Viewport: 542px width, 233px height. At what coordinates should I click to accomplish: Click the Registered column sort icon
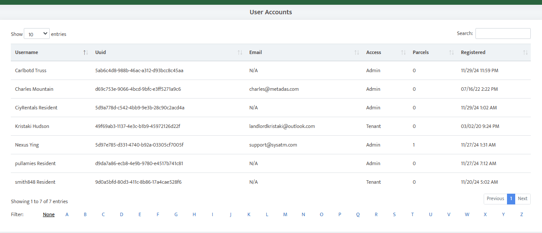click(525, 52)
